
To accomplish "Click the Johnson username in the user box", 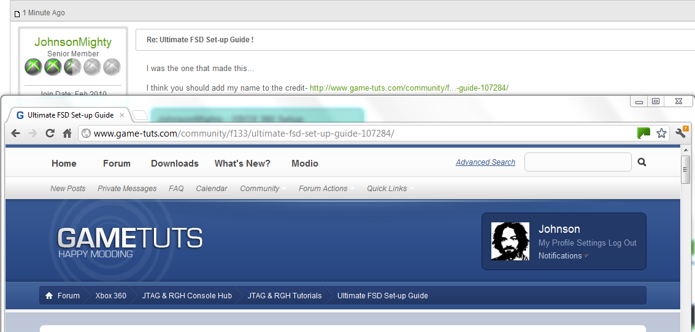I will pos(559,229).
